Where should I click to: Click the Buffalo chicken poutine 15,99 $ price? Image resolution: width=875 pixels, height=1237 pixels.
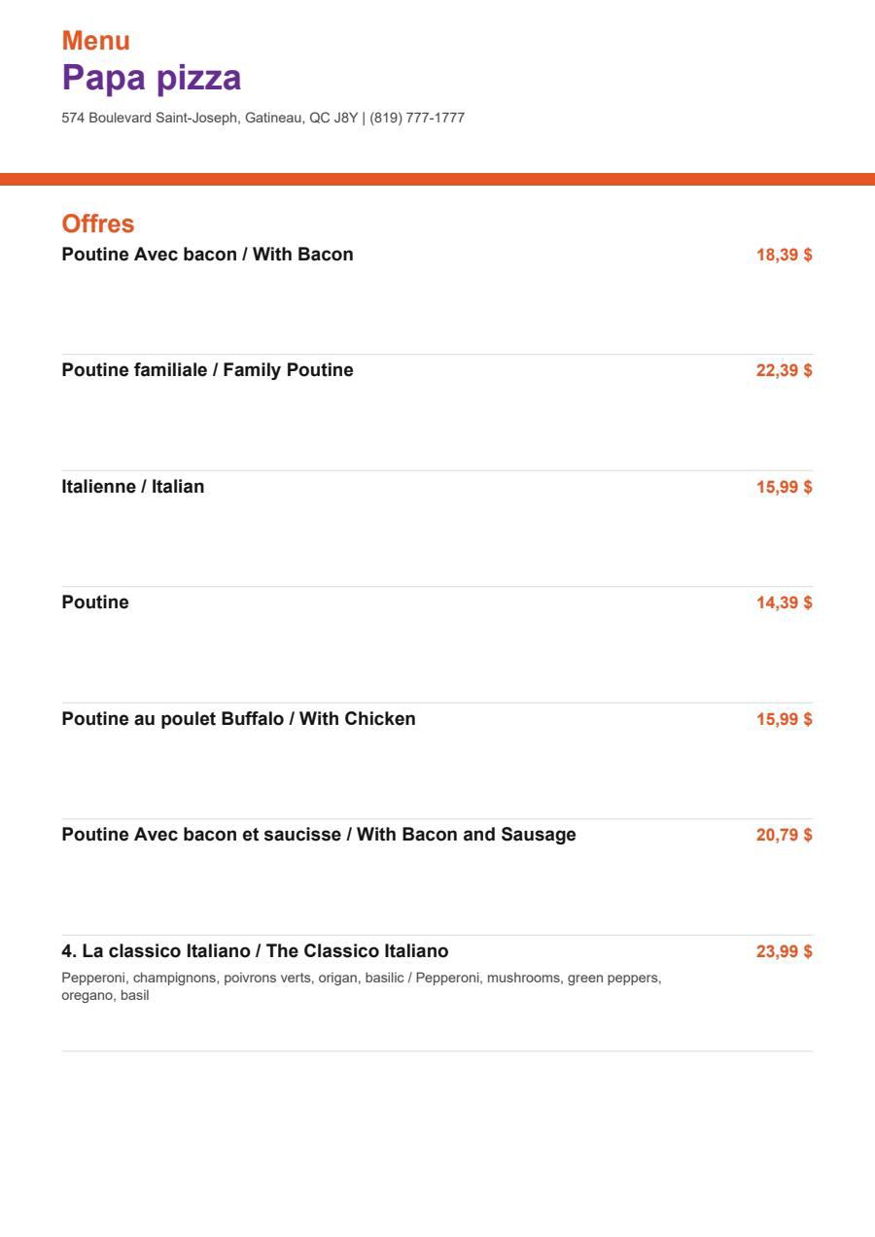click(x=785, y=719)
